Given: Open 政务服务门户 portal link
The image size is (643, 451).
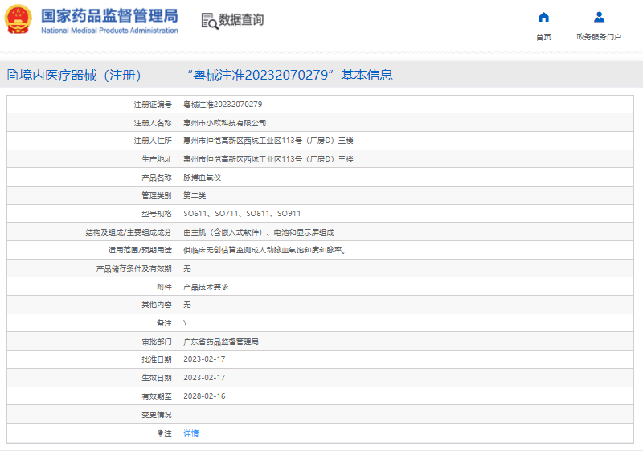Looking at the screenshot, I should tap(599, 37).
